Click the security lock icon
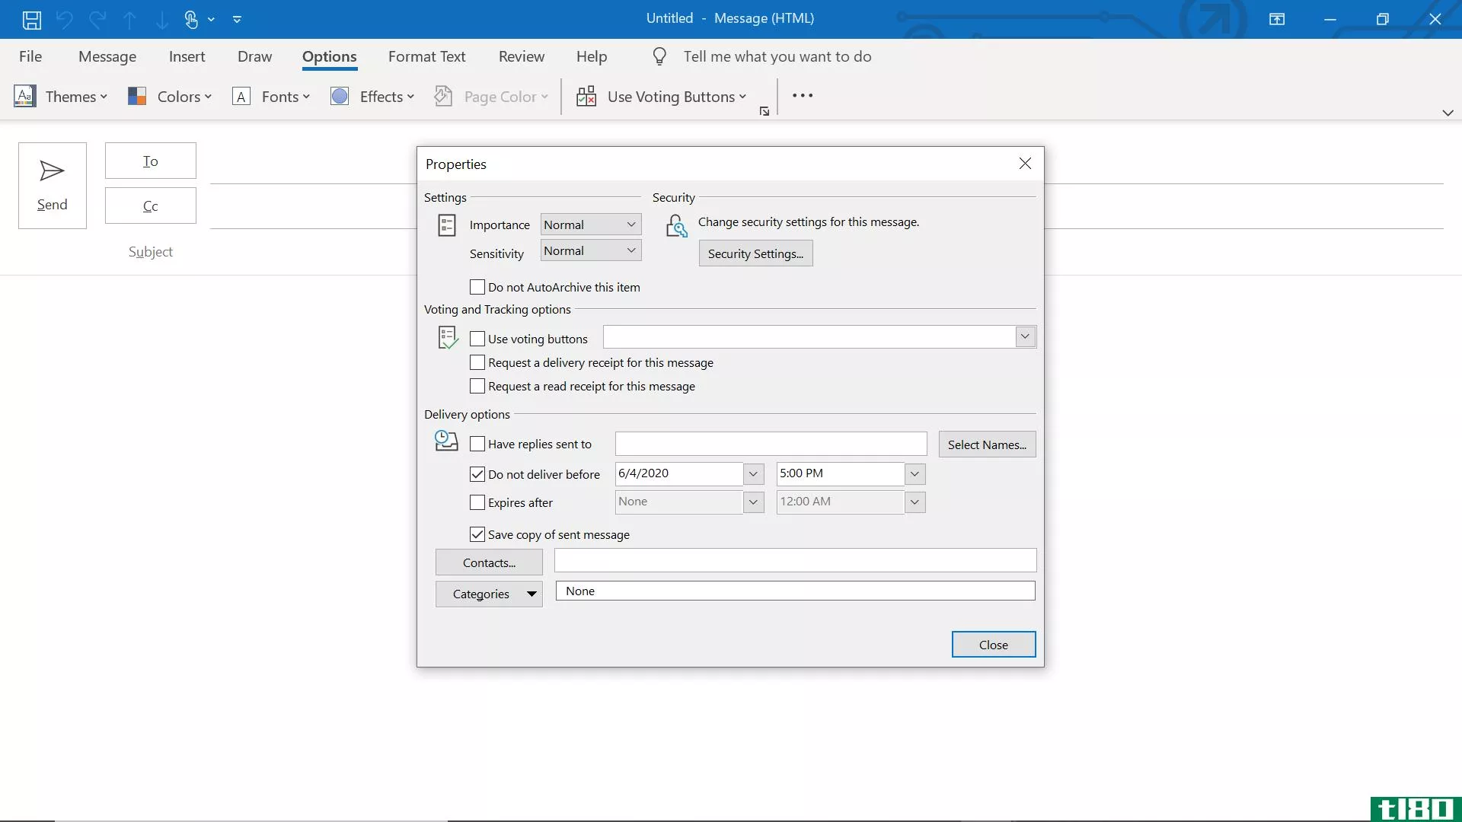1462x822 pixels. pos(676,225)
